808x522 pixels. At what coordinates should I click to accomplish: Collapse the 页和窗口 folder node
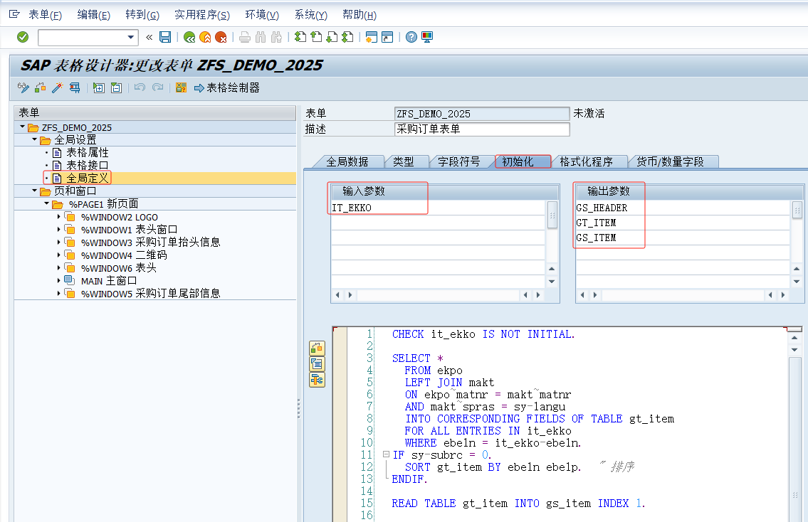pyautogui.click(x=34, y=191)
